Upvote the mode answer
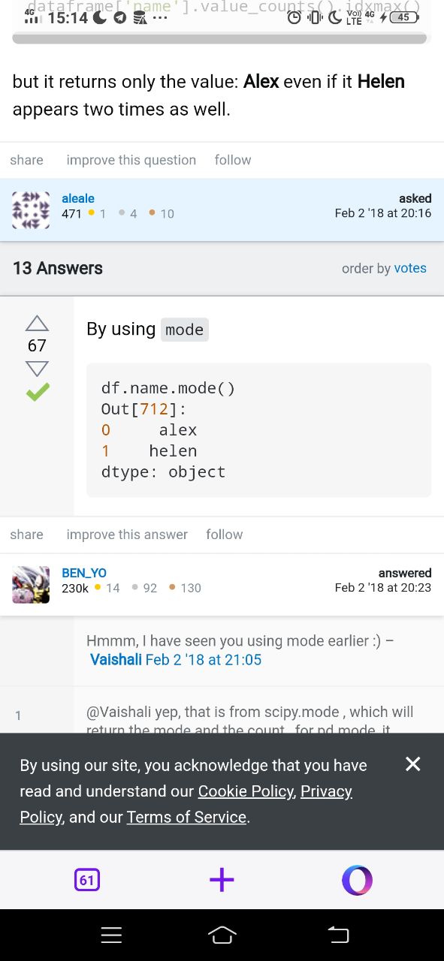444x961 pixels. pos(37,323)
